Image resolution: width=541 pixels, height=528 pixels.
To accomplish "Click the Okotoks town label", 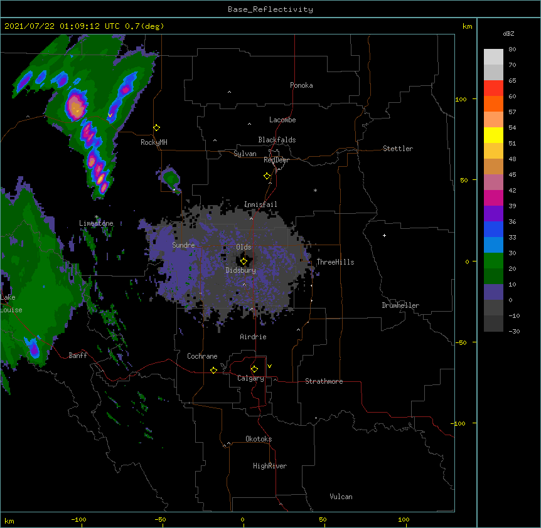I will pyautogui.click(x=259, y=439).
